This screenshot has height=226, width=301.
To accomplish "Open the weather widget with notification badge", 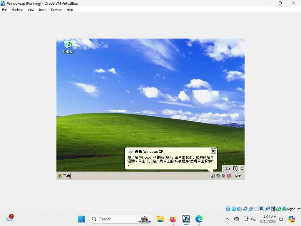I will 10,218.
